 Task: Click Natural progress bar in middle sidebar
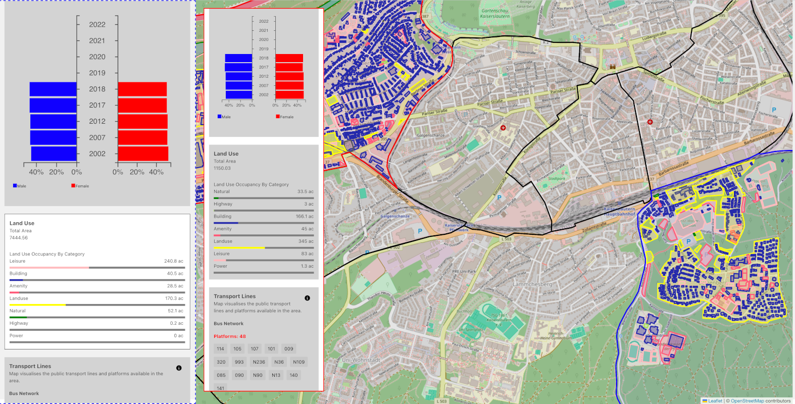264,198
